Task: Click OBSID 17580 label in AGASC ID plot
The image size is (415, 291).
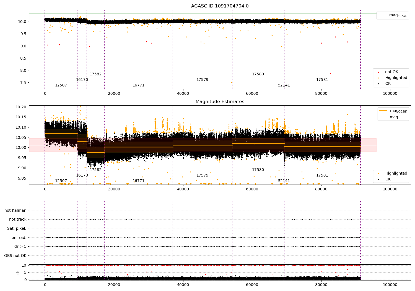Action: 258,74
